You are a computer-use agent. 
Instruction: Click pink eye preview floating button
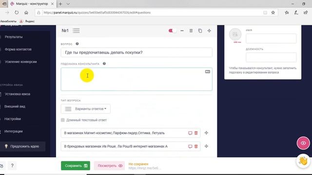(303, 143)
